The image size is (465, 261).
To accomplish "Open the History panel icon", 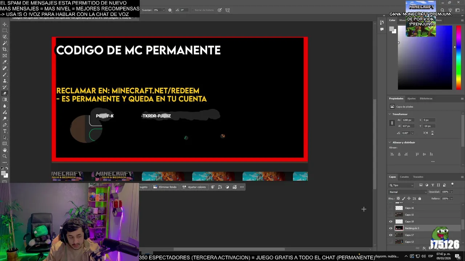I will click(382, 22).
